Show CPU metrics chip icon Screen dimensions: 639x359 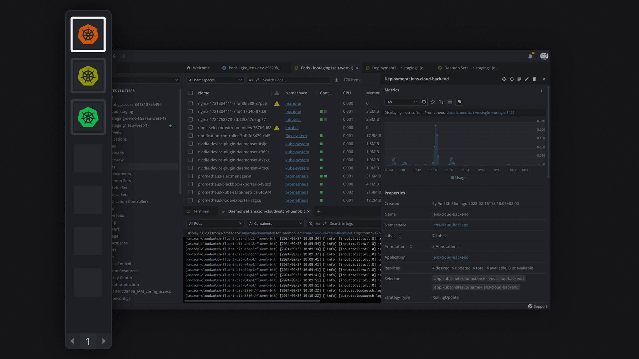point(424,102)
